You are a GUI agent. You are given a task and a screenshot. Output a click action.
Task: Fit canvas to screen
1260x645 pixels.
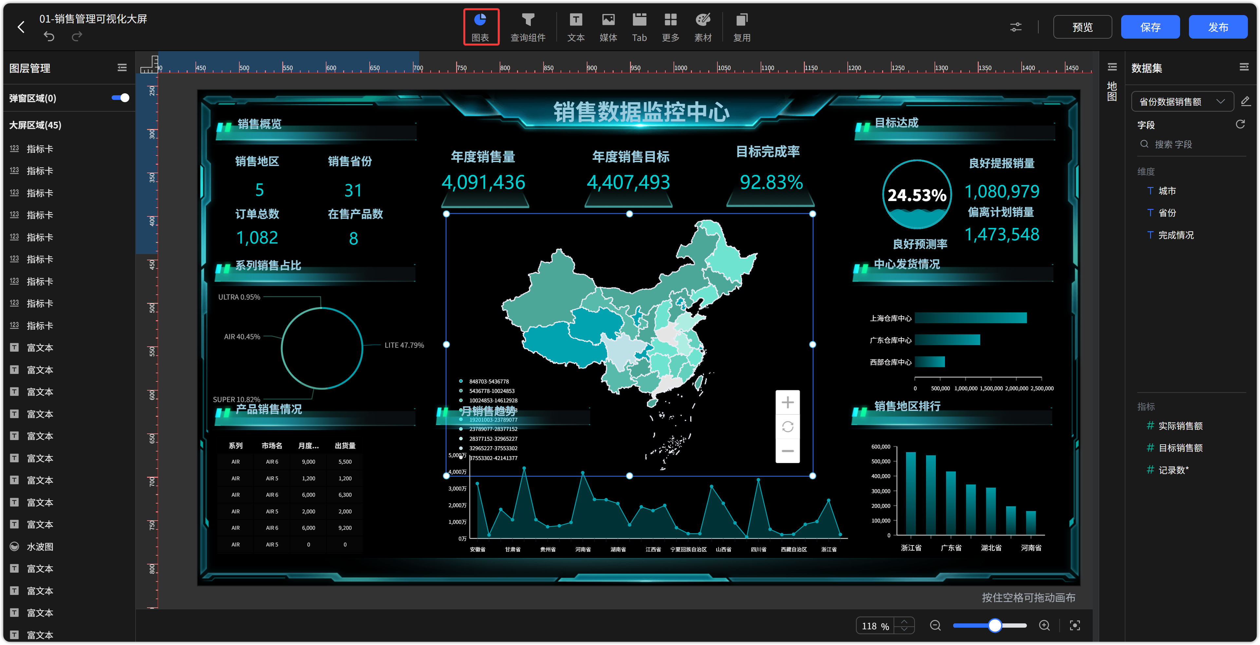(x=1075, y=625)
